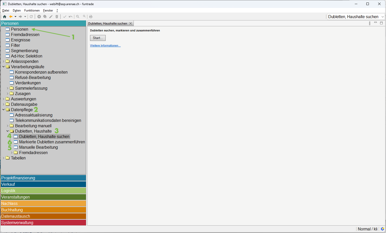Click the pencil edit icon
Screen dimensions: 386x233
51,17
